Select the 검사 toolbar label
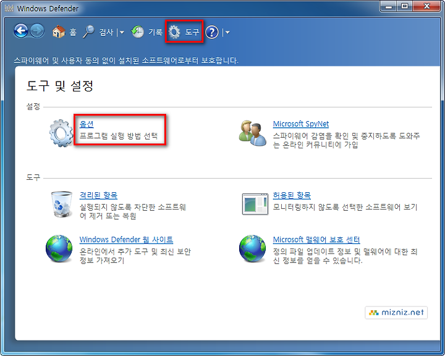The width and height of the screenshot is (445, 356). pos(106,32)
